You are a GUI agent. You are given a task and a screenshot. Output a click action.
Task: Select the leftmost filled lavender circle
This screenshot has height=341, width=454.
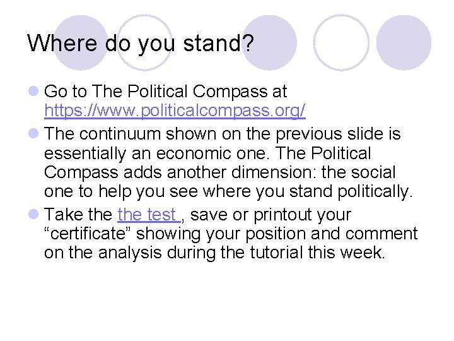pyautogui.click(x=81, y=43)
